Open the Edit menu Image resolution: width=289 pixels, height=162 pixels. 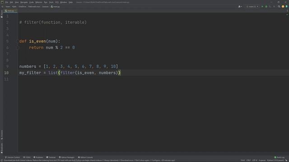pyautogui.click(x=11, y=2)
